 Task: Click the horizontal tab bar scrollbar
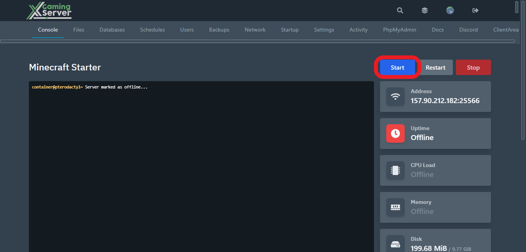coord(257,41)
